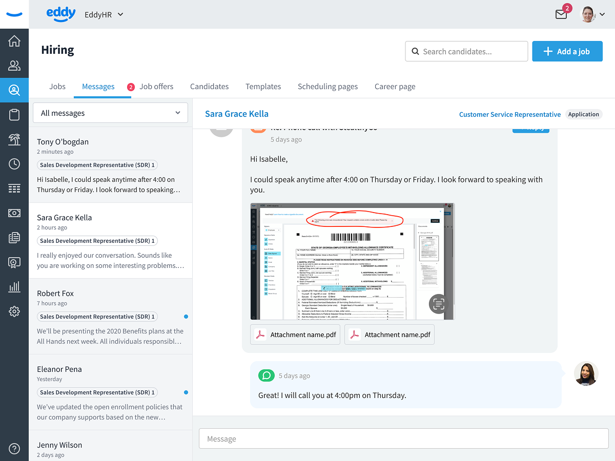This screenshot has width=615, height=461.
Task: Open the palm tree time-off icon
Action: (x=14, y=139)
